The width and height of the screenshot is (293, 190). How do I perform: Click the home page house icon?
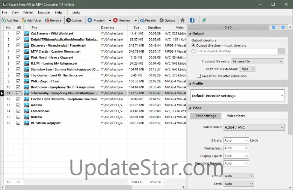(x=183, y=20)
